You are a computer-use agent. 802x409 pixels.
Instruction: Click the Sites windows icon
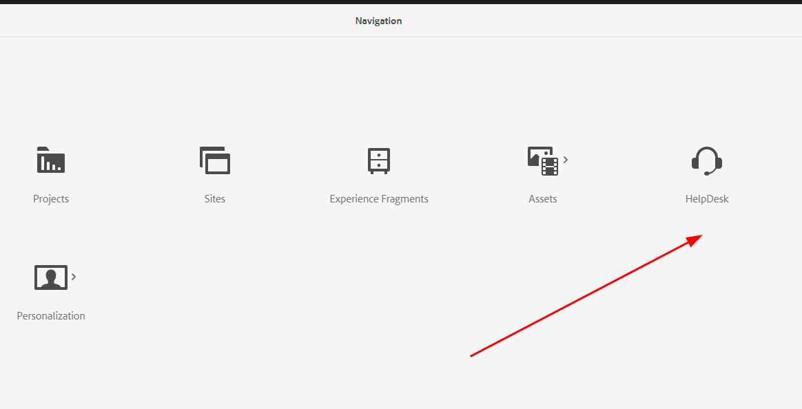pyautogui.click(x=215, y=160)
